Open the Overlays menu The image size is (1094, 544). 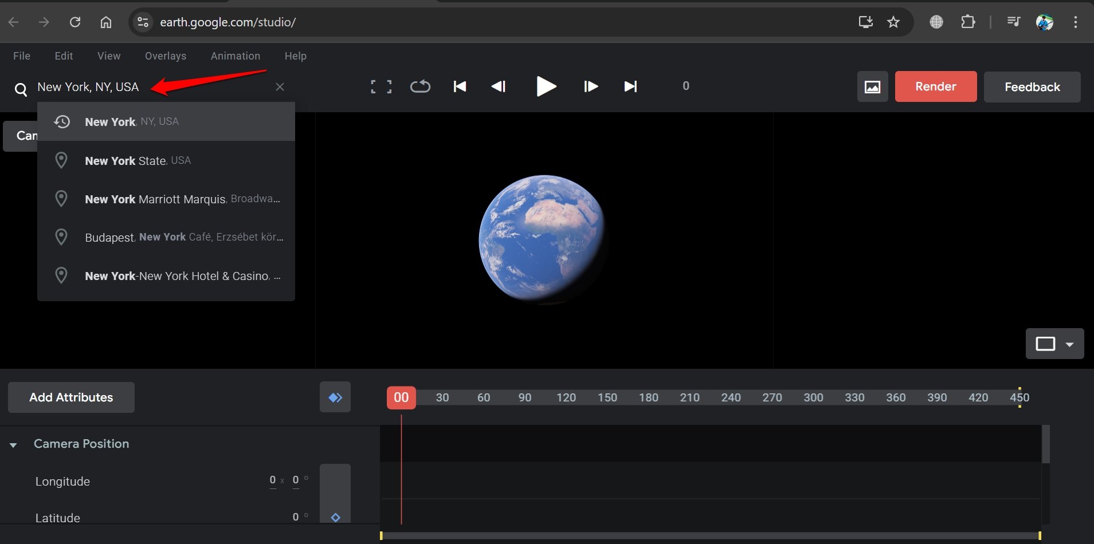[166, 56]
